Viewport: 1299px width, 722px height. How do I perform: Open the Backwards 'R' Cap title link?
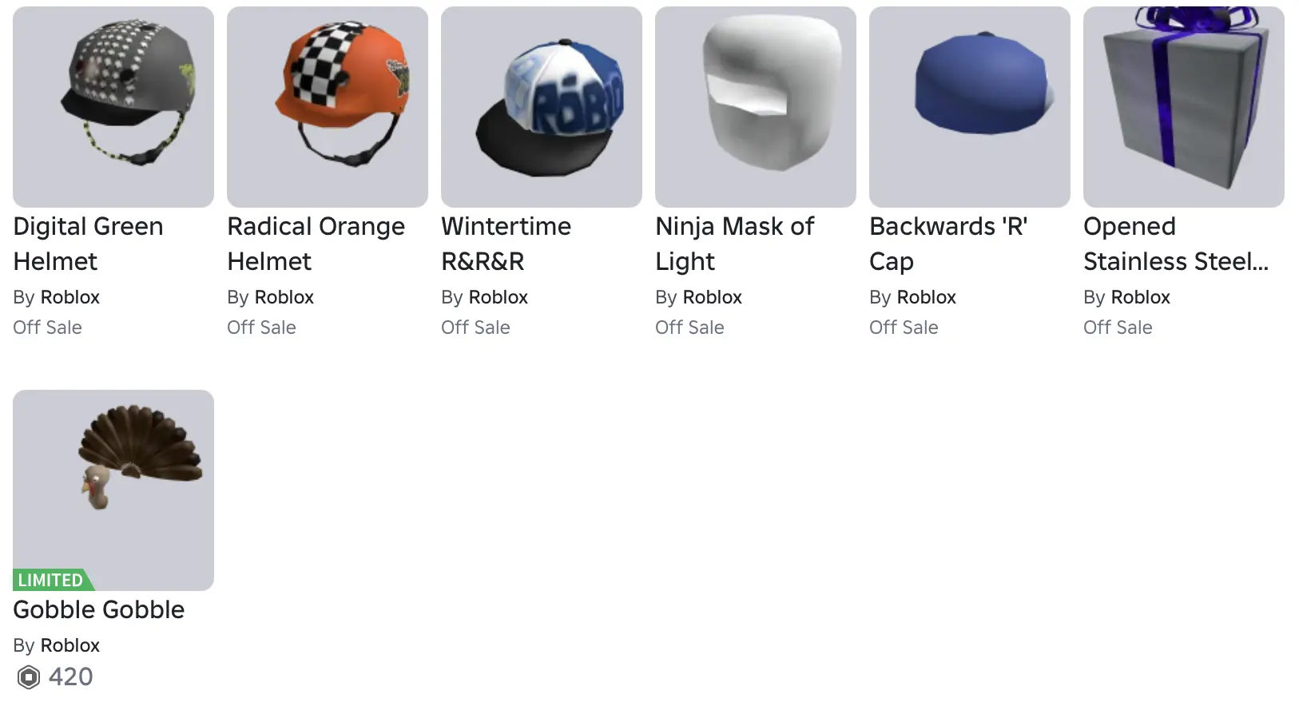(x=948, y=244)
